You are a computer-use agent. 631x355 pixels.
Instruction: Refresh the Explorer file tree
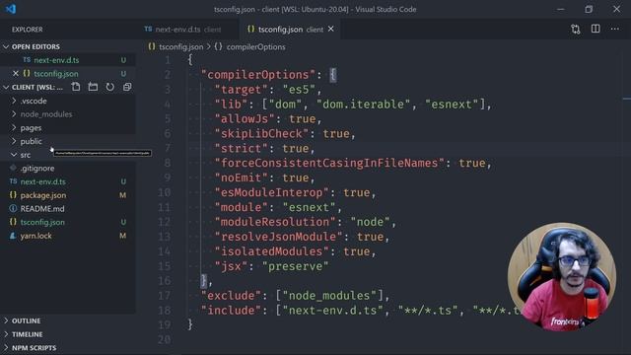[109, 87]
